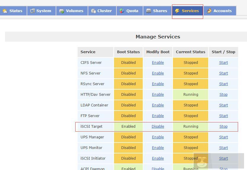Click the System tab monitor icon
The width and height of the screenshot is (247, 170).
tap(33, 11)
